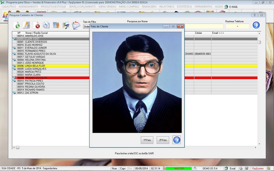Click the yellow Pesquisar por Nome field

(x=204, y=26)
